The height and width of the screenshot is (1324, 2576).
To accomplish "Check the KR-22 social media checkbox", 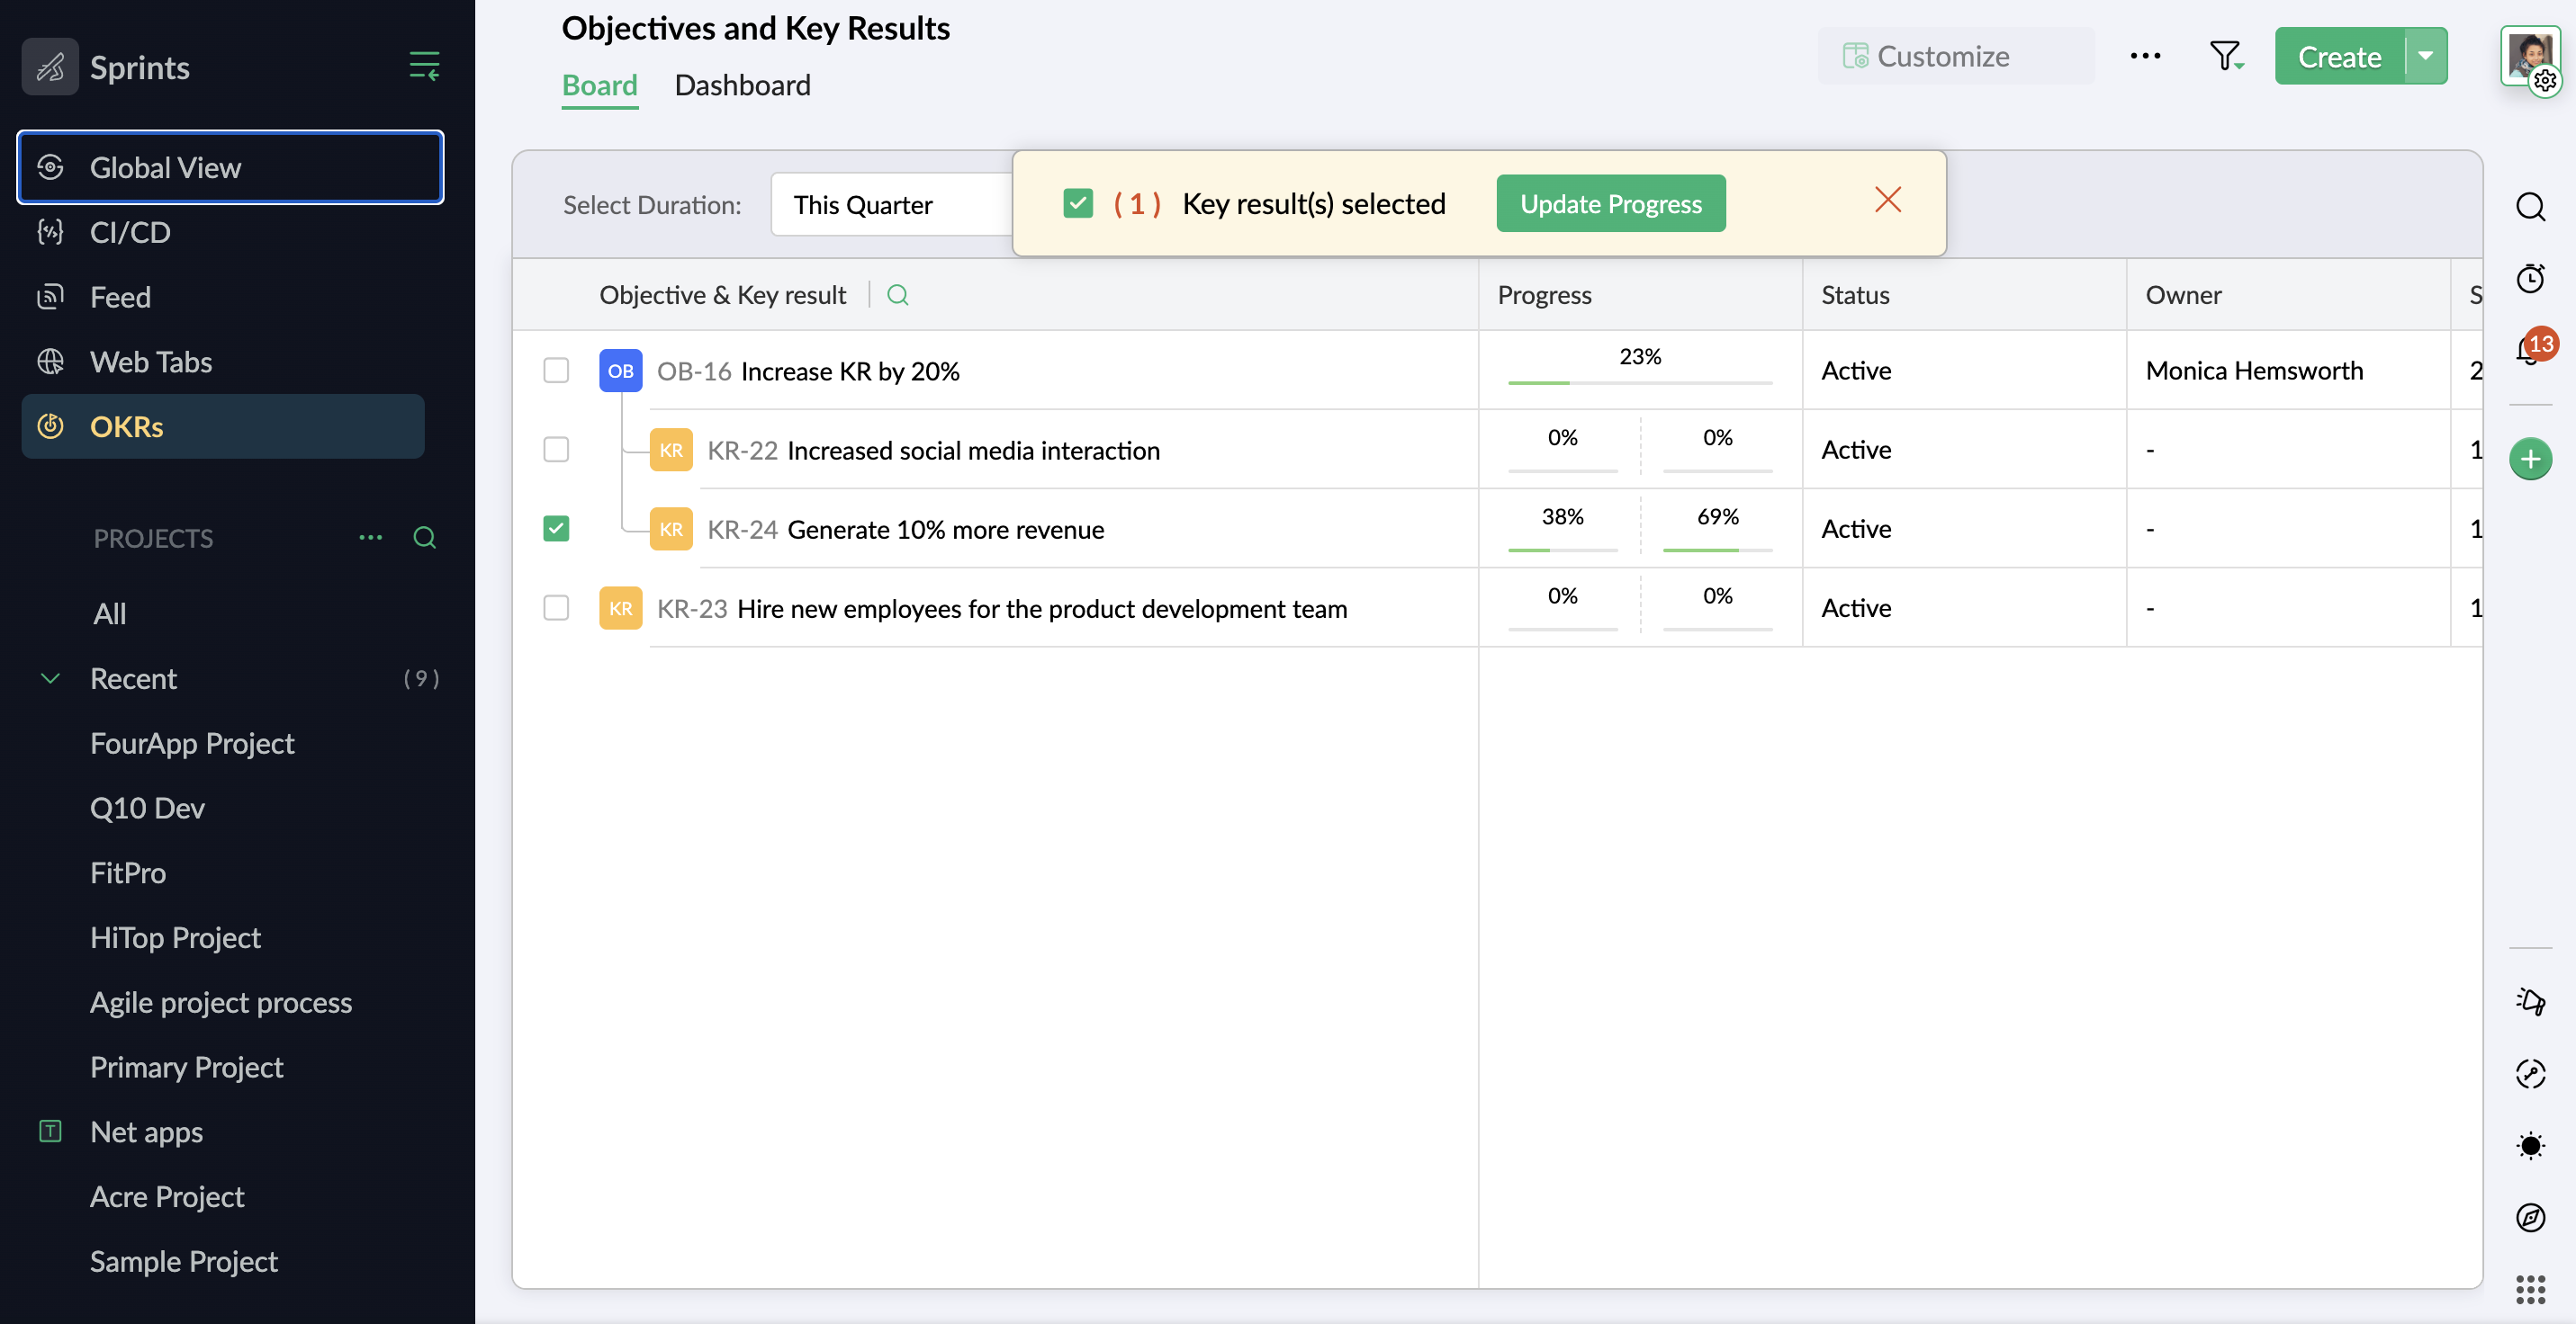I will click(x=556, y=450).
